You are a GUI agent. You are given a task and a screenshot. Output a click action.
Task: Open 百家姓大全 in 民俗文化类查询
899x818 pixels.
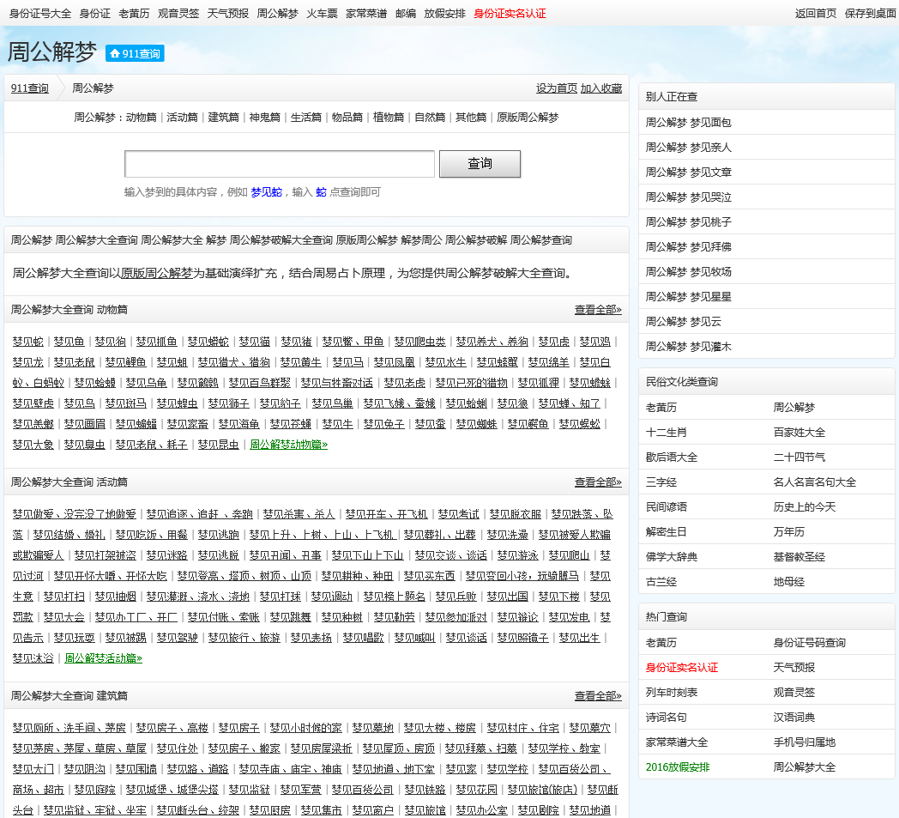799,433
